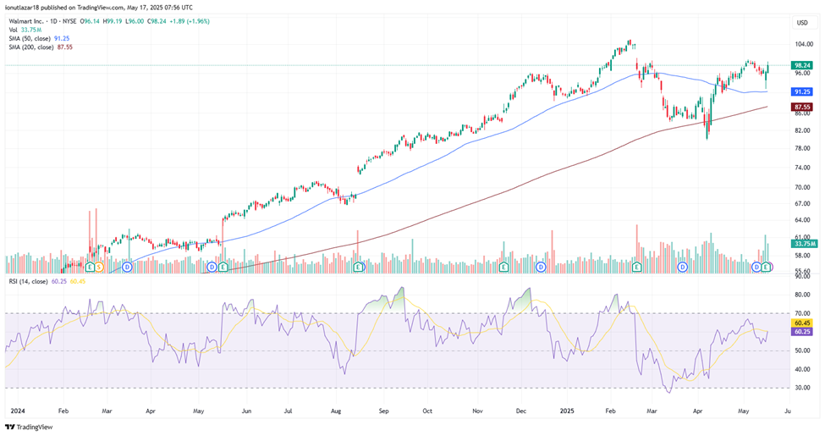Viewport: 825px width, 436px height.
Task: Click the April 2025 dividend marker
Action: coord(683,268)
